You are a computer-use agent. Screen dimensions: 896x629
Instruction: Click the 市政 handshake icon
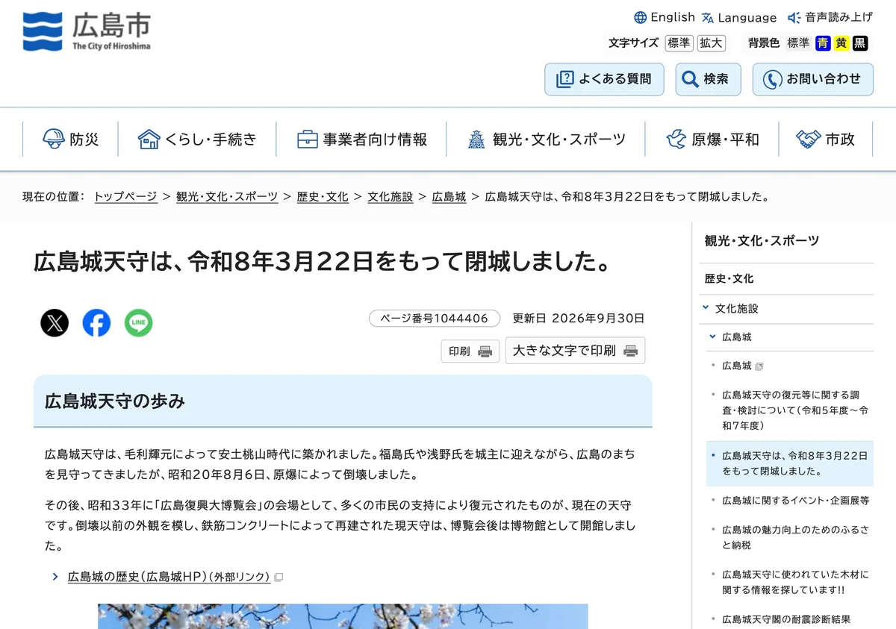[808, 139]
